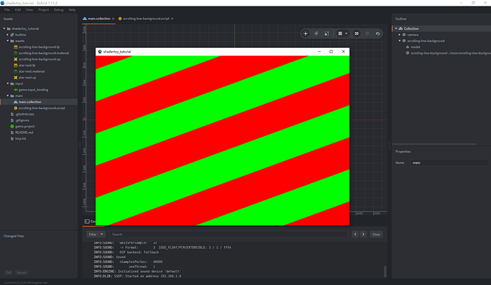Close the main.collection editor tab
The height and width of the screenshot is (285, 491).
click(113, 17)
